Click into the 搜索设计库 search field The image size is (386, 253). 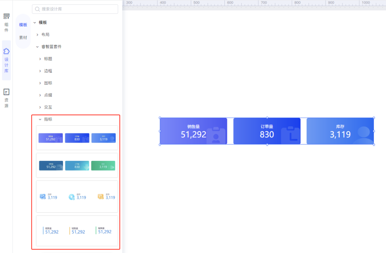tap(75, 9)
